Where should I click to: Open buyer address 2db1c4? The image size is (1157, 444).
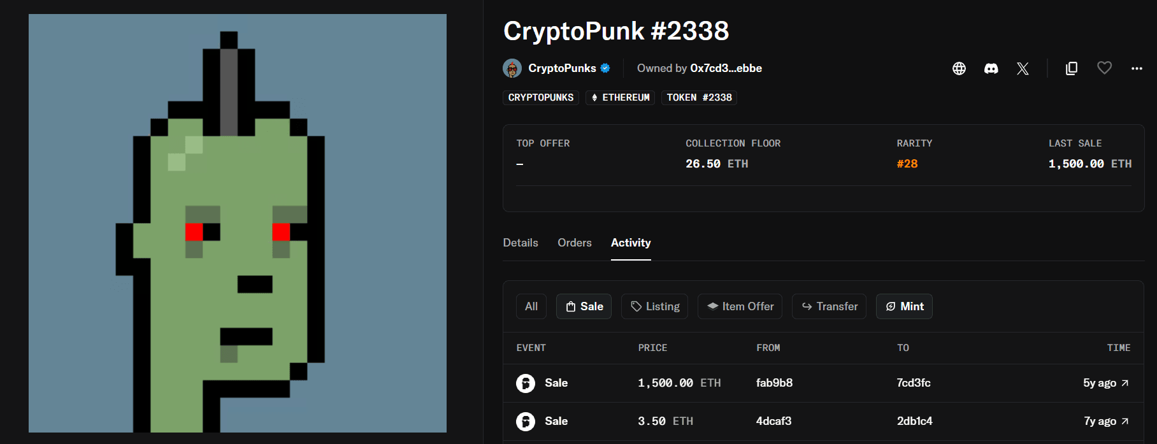click(915, 421)
